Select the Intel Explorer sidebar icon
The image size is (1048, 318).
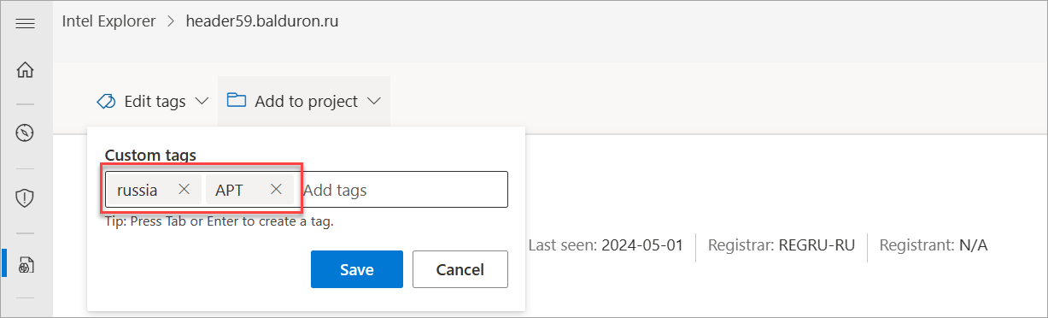[26, 265]
